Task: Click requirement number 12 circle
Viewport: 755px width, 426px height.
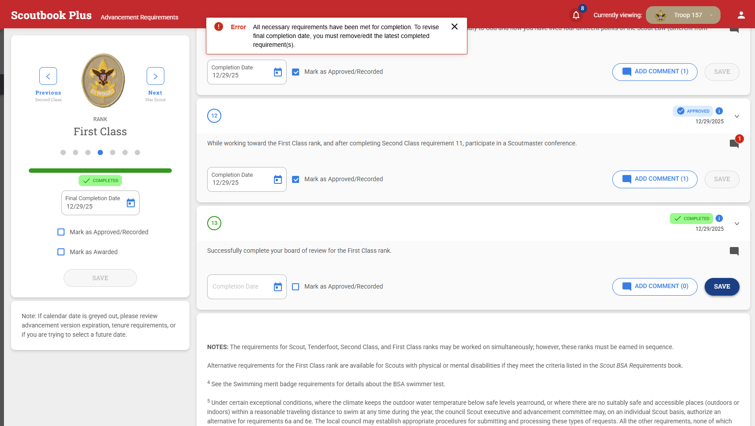Action: (214, 116)
